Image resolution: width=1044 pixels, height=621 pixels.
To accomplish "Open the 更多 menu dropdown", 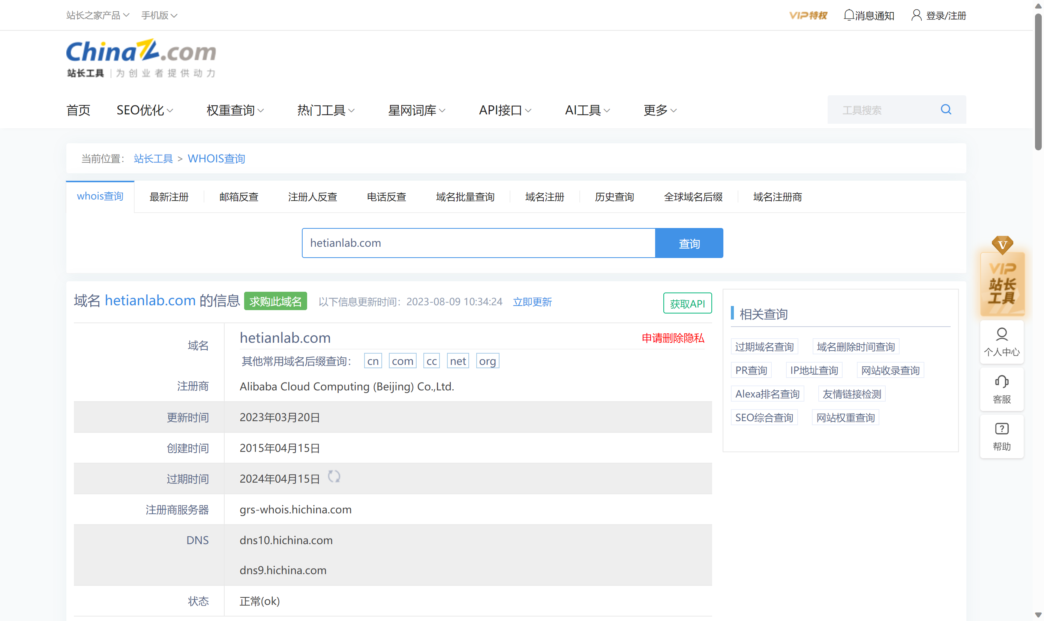I will click(660, 111).
